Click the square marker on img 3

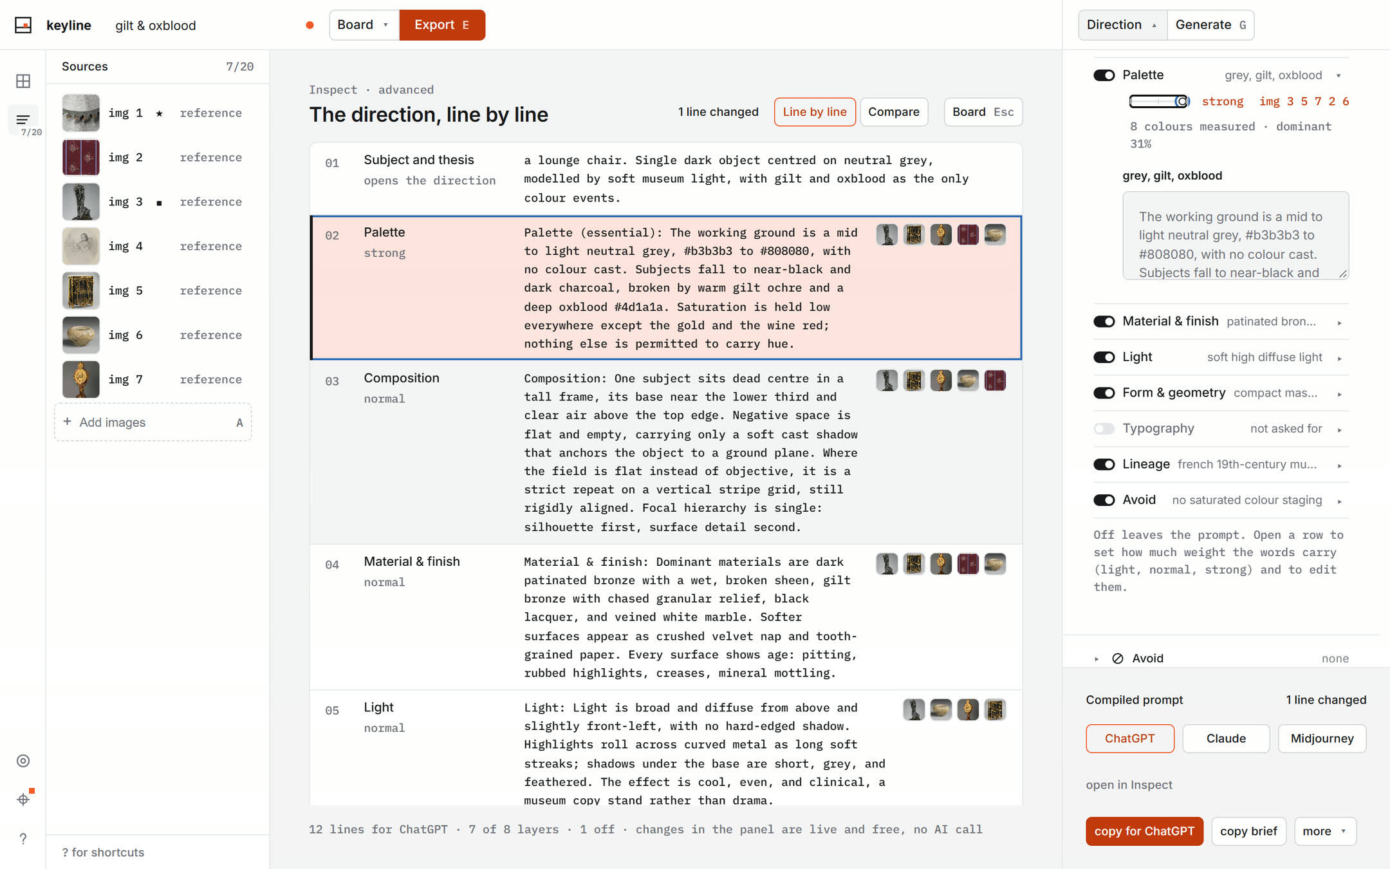click(x=159, y=203)
